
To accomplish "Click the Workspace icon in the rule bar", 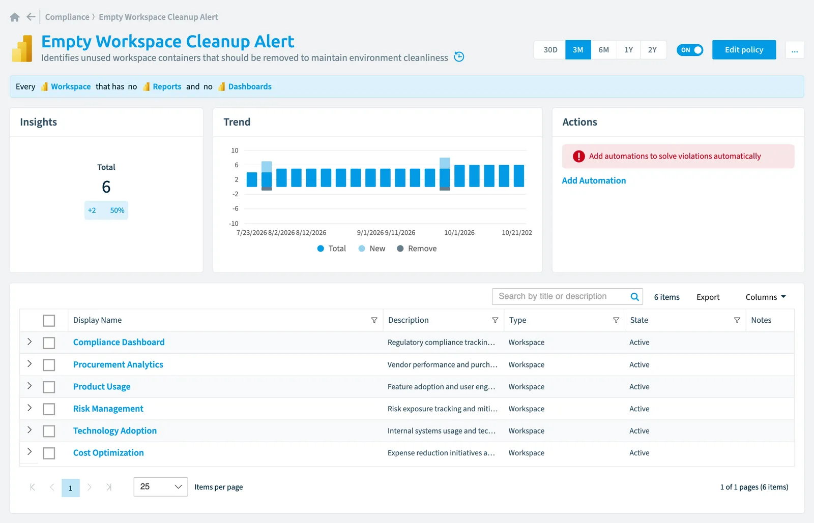I will [44, 87].
